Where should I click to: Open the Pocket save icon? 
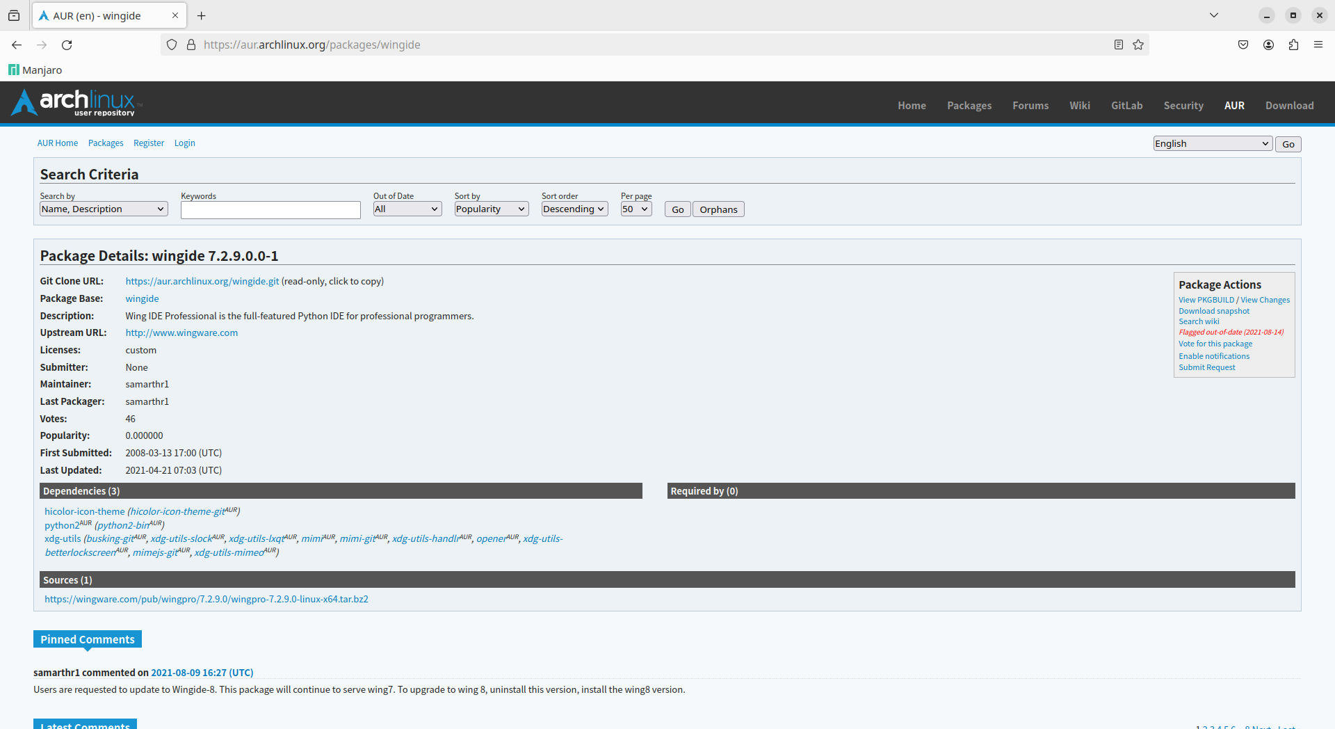1243,45
